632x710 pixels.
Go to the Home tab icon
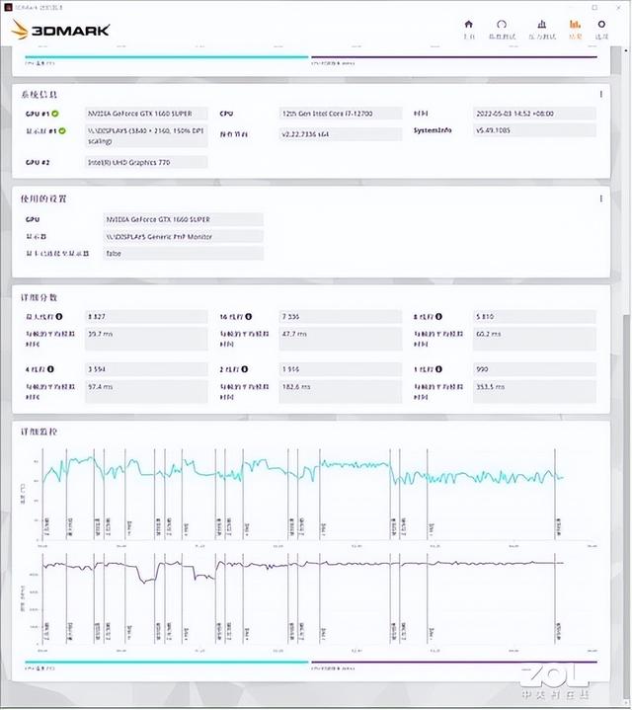468,24
